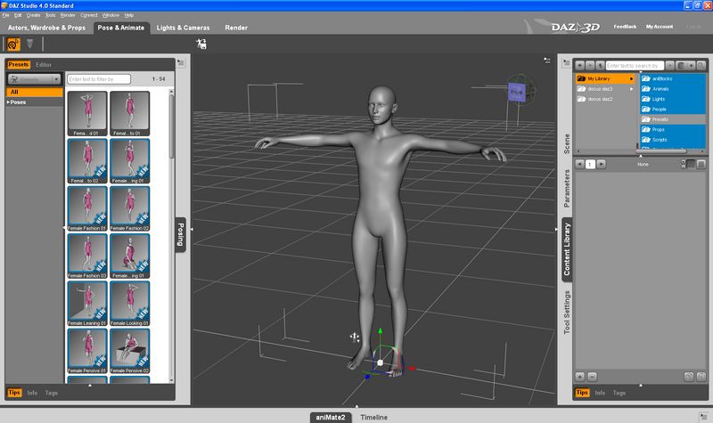Collapse the left Posing pane with side arrow
Screen dimensions: 713x423
pos(192,230)
